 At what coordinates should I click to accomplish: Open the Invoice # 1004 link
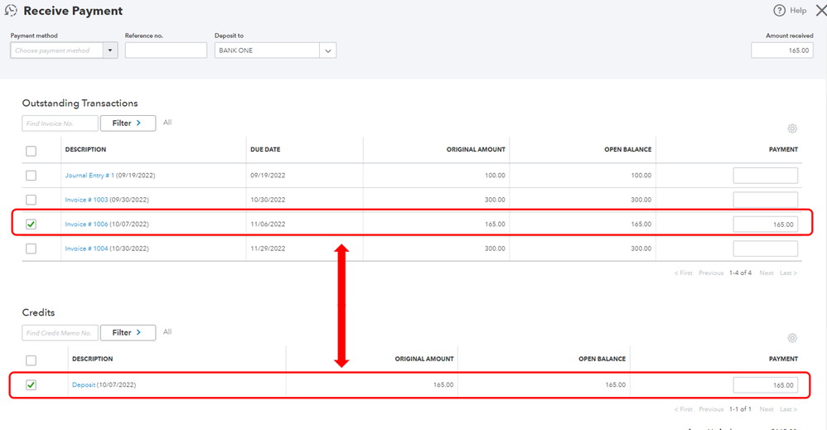pos(86,249)
